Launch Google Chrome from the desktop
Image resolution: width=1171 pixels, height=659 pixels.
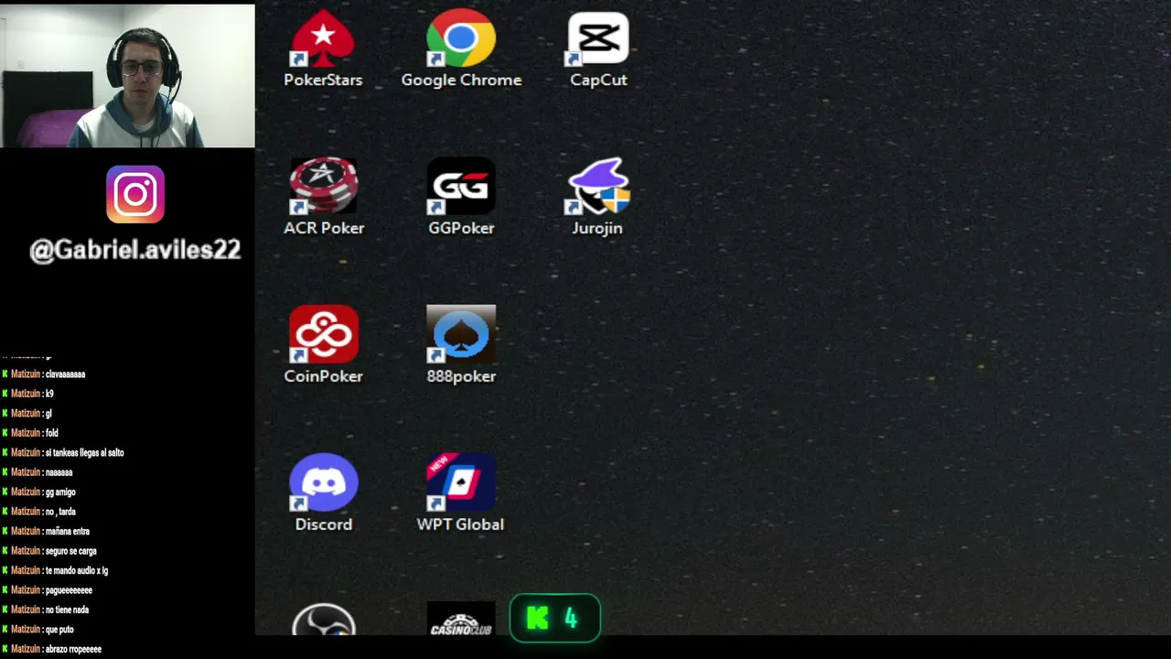(461, 50)
